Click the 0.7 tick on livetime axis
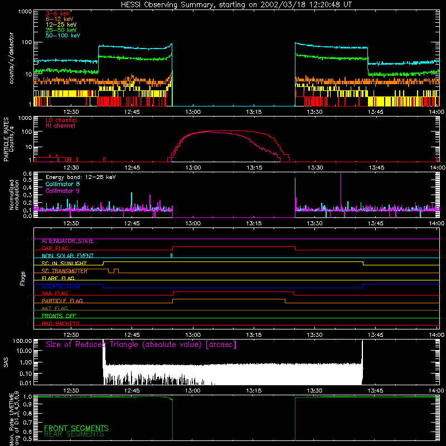Viewport: 446px width, 446px height. (x=27, y=423)
